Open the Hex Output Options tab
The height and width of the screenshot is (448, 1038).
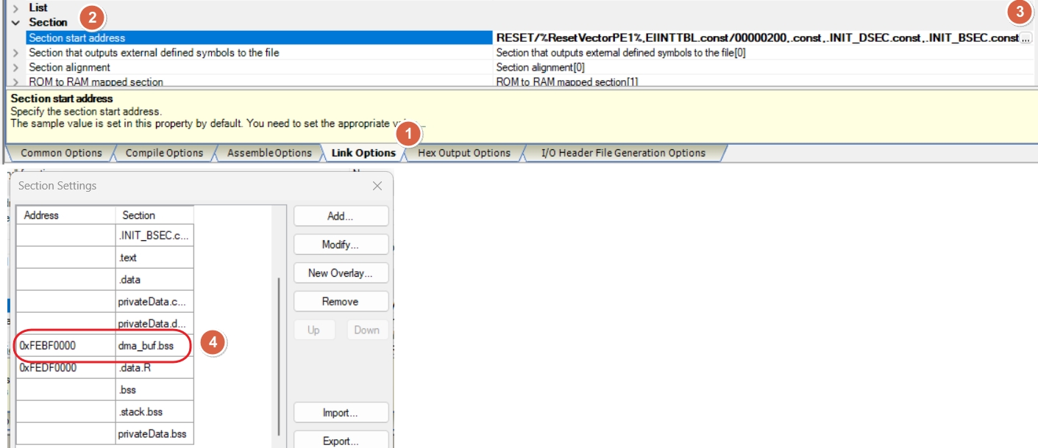[x=463, y=153]
